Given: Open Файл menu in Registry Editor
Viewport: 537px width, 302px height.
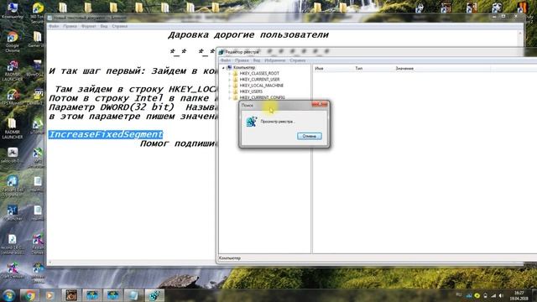Looking at the screenshot, I should tap(226, 60).
